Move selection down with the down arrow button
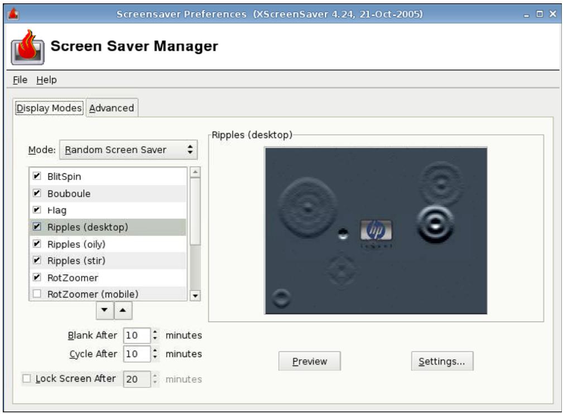The height and width of the screenshot is (414, 563). (x=104, y=310)
